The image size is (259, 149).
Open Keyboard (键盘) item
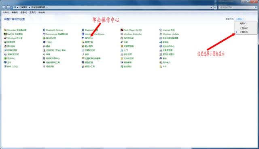(47, 46)
